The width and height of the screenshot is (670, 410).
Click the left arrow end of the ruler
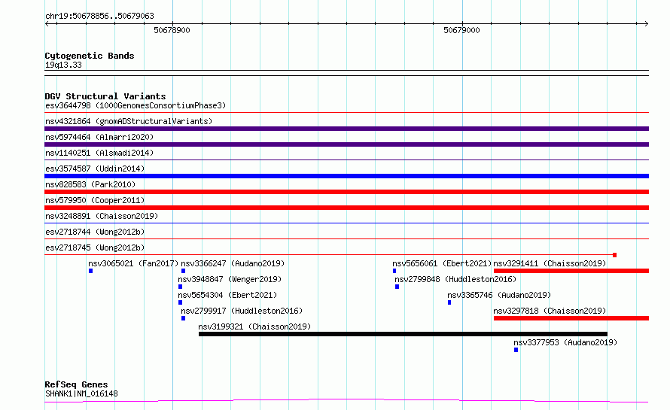(47, 24)
